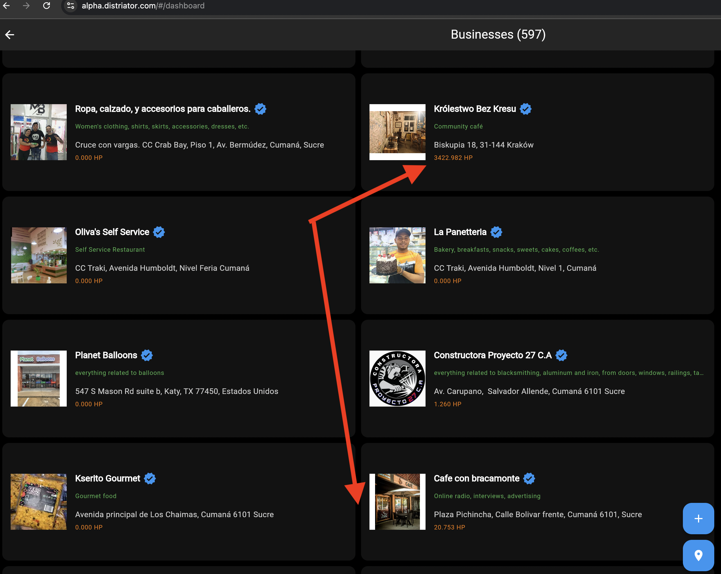Open La Panetteria listing title

460,232
